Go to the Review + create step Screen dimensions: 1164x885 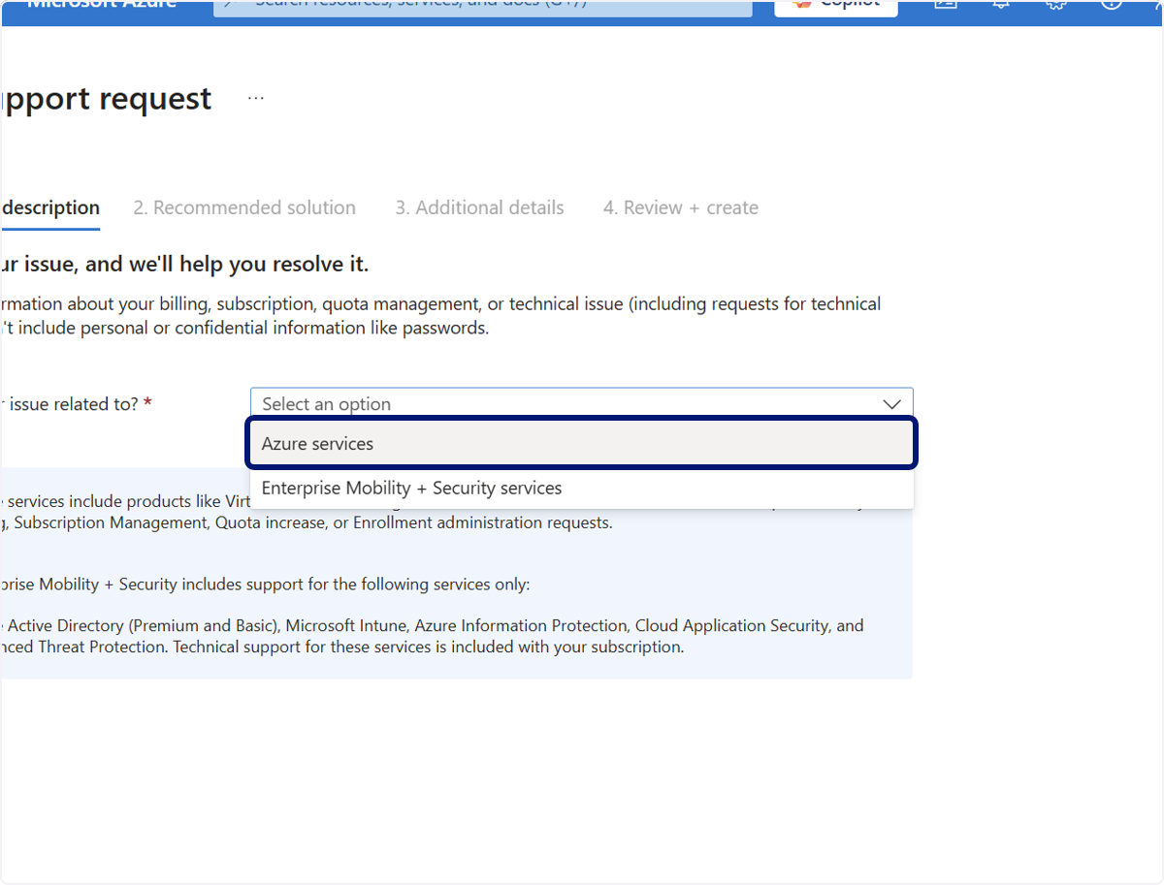click(681, 207)
